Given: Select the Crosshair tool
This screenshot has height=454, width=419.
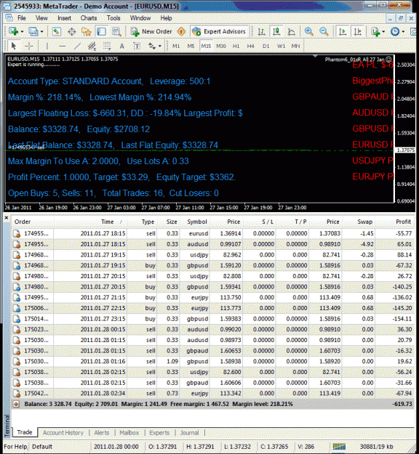Looking at the screenshot, I should coord(29,46).
